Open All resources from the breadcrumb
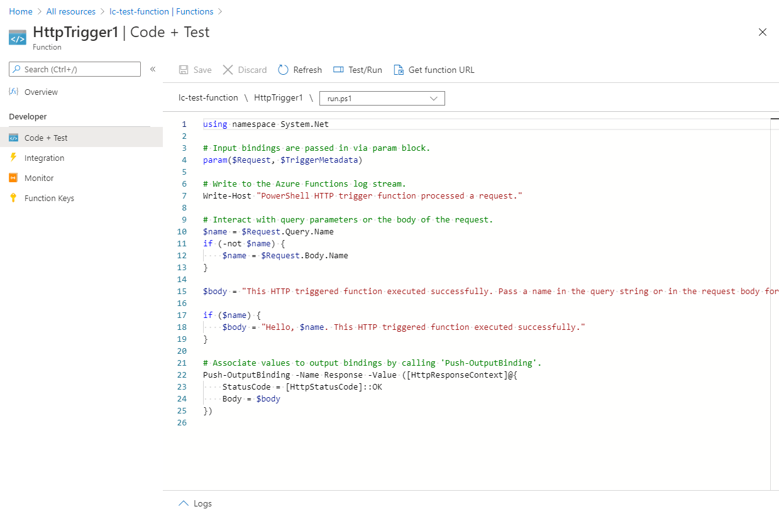Image resolution: width=779 pixels, height=514 pixels. 70,11
